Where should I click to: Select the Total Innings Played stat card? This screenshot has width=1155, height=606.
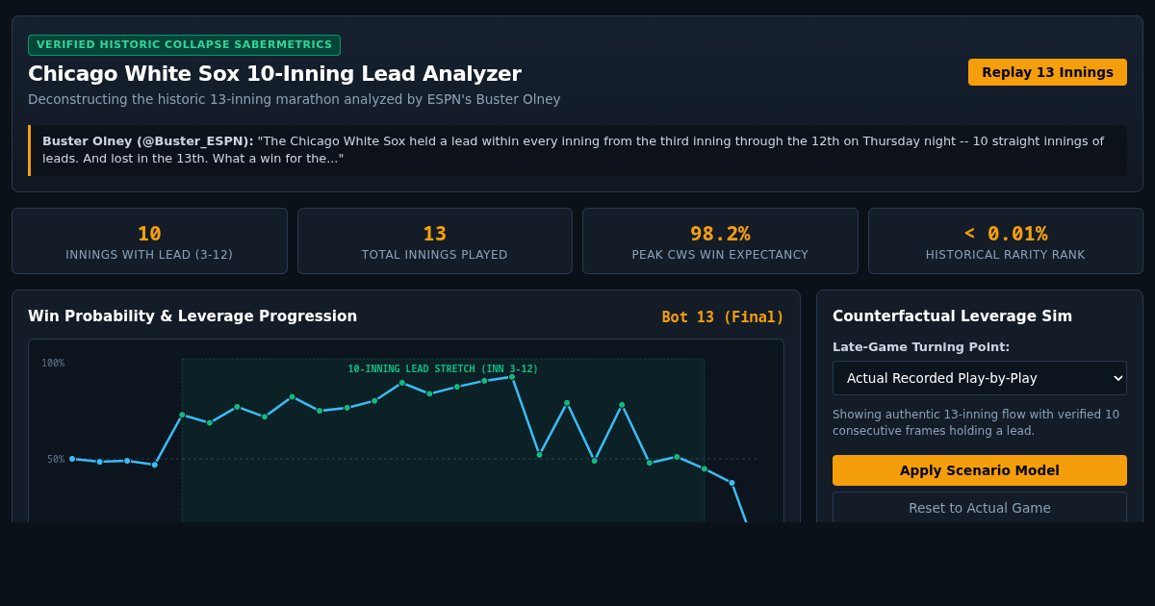tap(435, 241)
